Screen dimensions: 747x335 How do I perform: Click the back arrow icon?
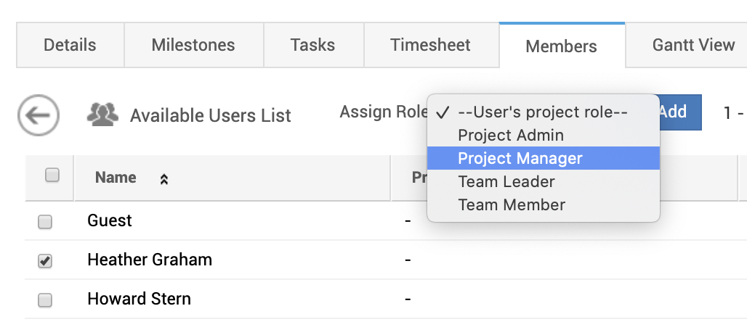pyautogui.click(x=39, y=115)
